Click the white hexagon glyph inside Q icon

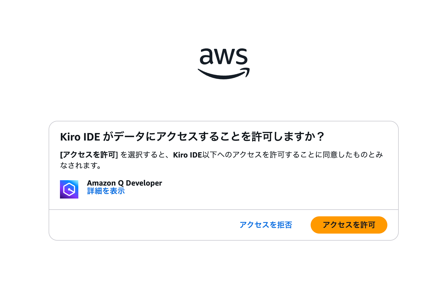tap(69, 189)
